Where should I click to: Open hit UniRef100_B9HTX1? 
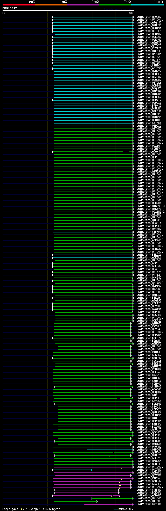149,28
